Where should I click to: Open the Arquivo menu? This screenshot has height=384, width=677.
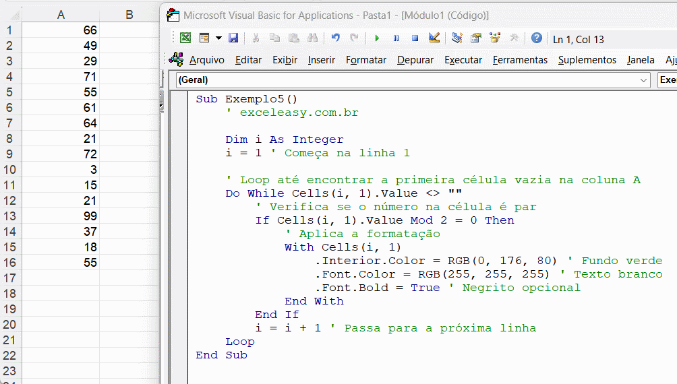coord(206,60)
